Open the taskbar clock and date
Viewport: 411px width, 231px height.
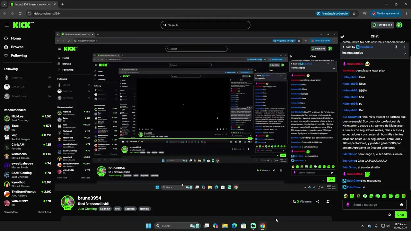[401, 226]
